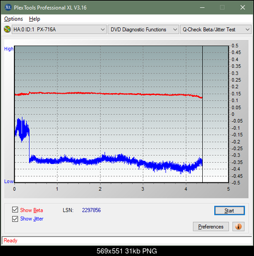Image resolution: width=254 pixels, height=256 pixels.
Task: Open the Help menu
Action: coord(35,19)
